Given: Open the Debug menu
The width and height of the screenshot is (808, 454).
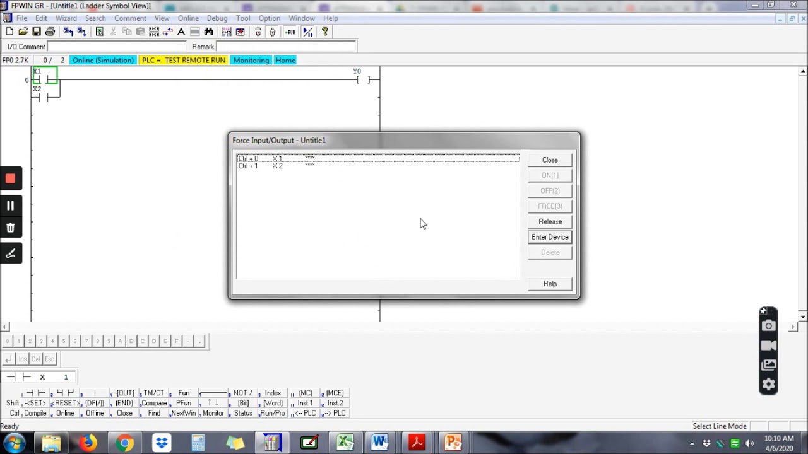Looking at the screenshot, I should coord(217,18).
